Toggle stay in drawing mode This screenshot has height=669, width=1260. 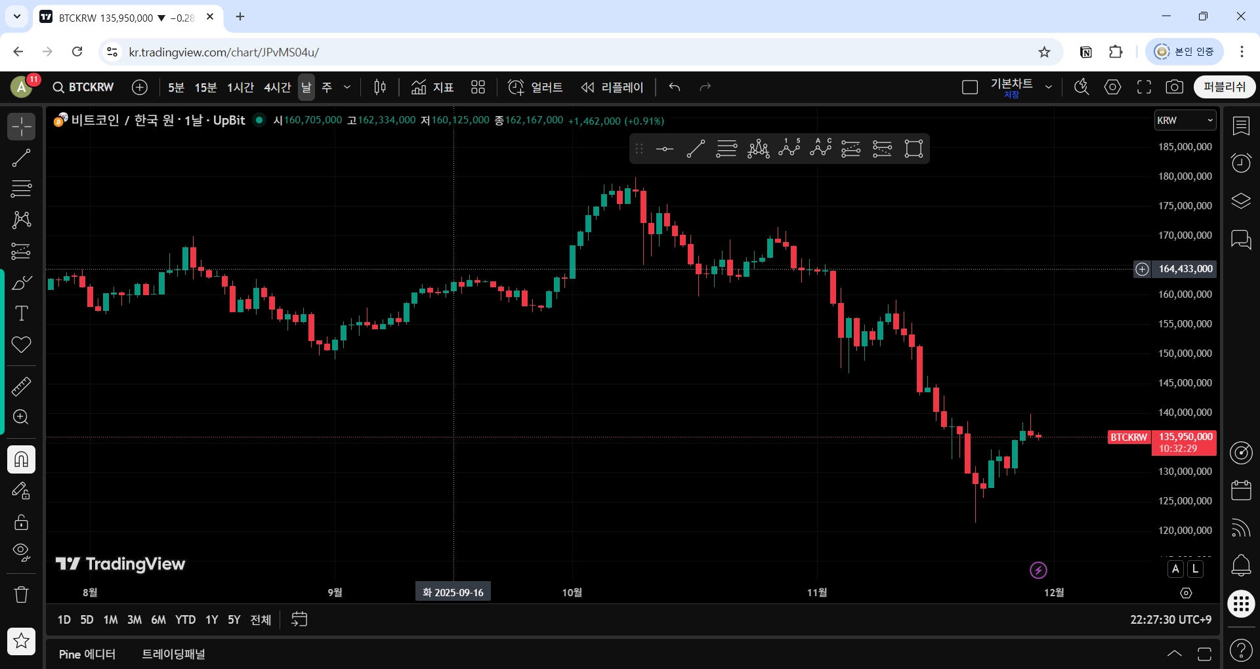click(x=22, y=491)
